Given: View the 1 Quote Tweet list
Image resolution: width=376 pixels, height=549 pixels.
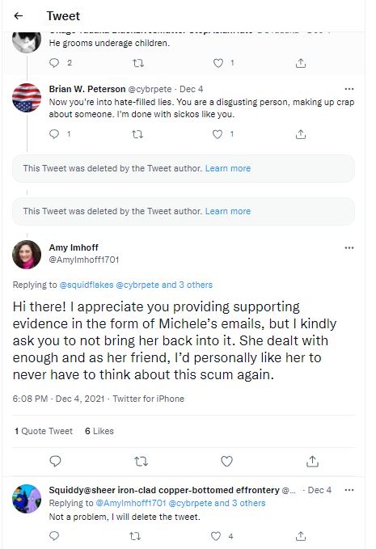Looking at the screenshot, I should (44, 431).
